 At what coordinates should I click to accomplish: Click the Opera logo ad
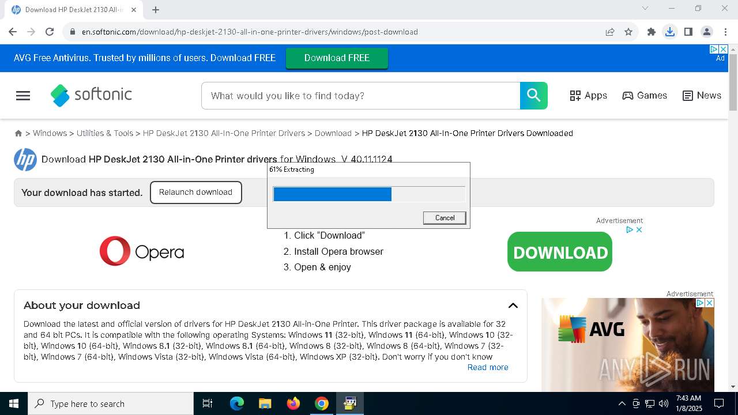pos(142,251)
